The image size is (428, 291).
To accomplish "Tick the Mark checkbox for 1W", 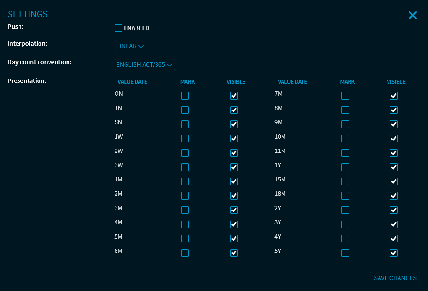I will 185,139.
